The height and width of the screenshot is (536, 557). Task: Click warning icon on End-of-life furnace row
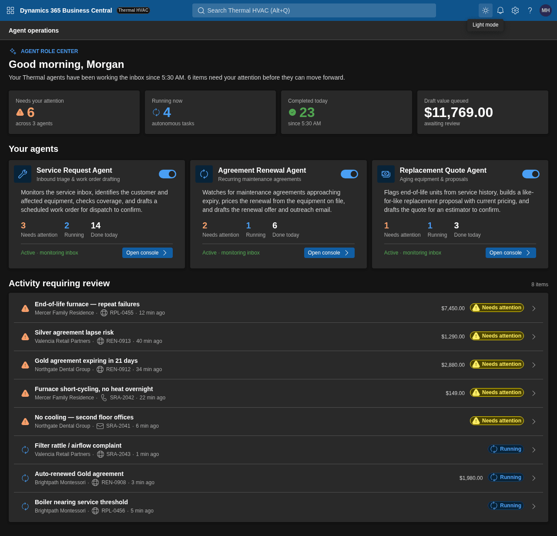[x=25, y=308]
